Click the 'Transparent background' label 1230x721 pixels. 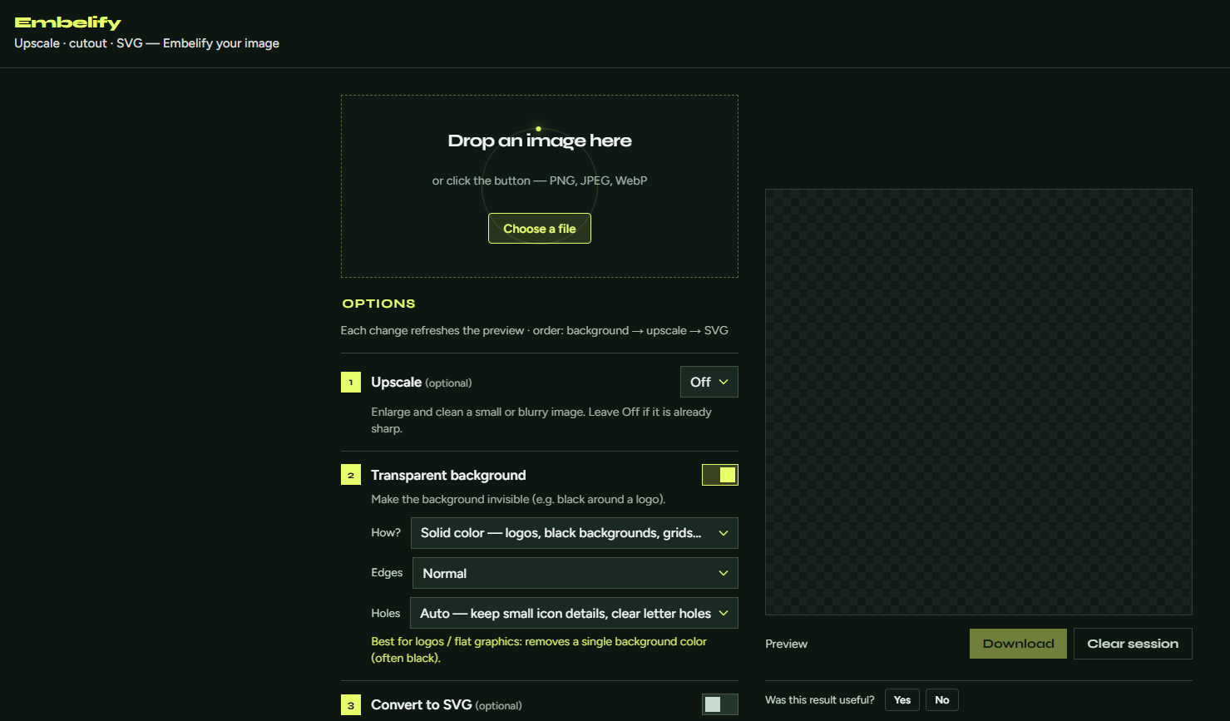(448, 475)
